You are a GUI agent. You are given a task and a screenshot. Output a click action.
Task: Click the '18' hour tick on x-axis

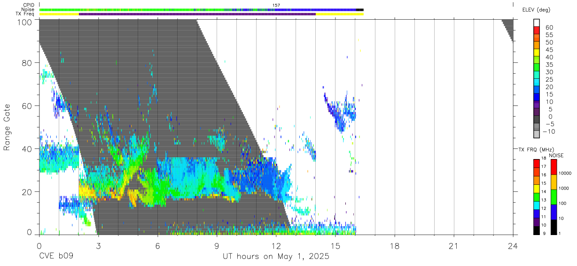(394, 245)
